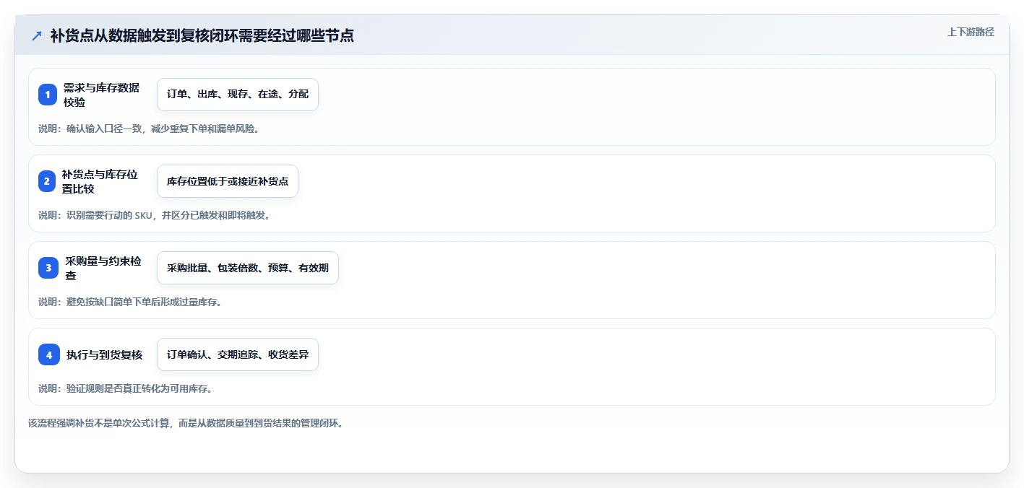This screenshot has height=488, width=1024.
Task: Select the 订单、出库、现存、在途、分配 chip
Action: 238,95
